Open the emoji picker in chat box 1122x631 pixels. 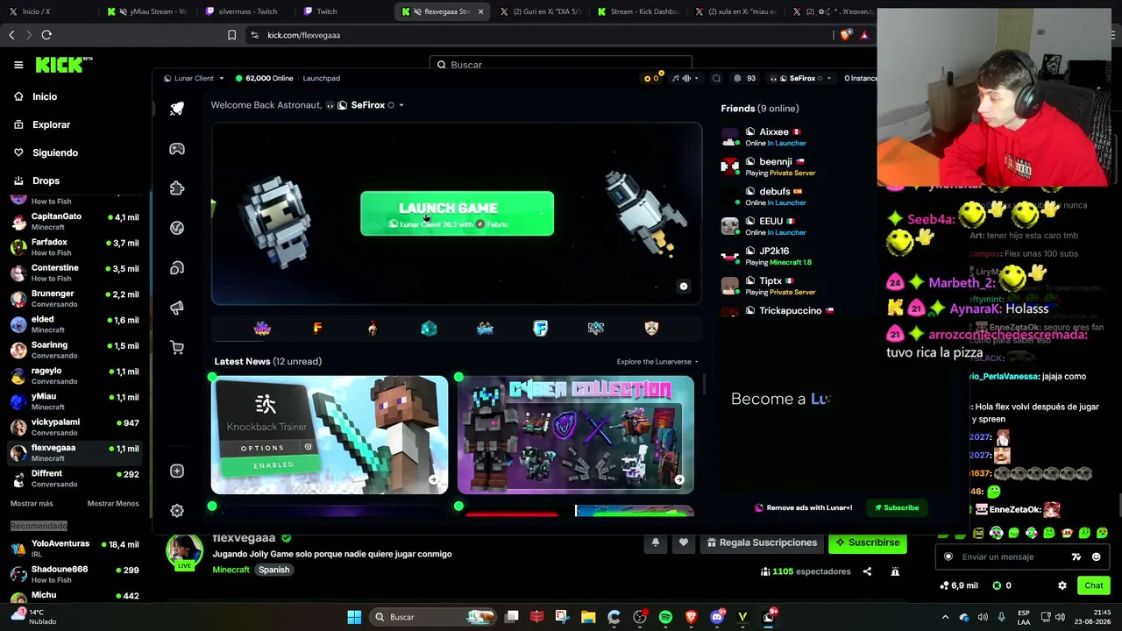[1097, 557]
